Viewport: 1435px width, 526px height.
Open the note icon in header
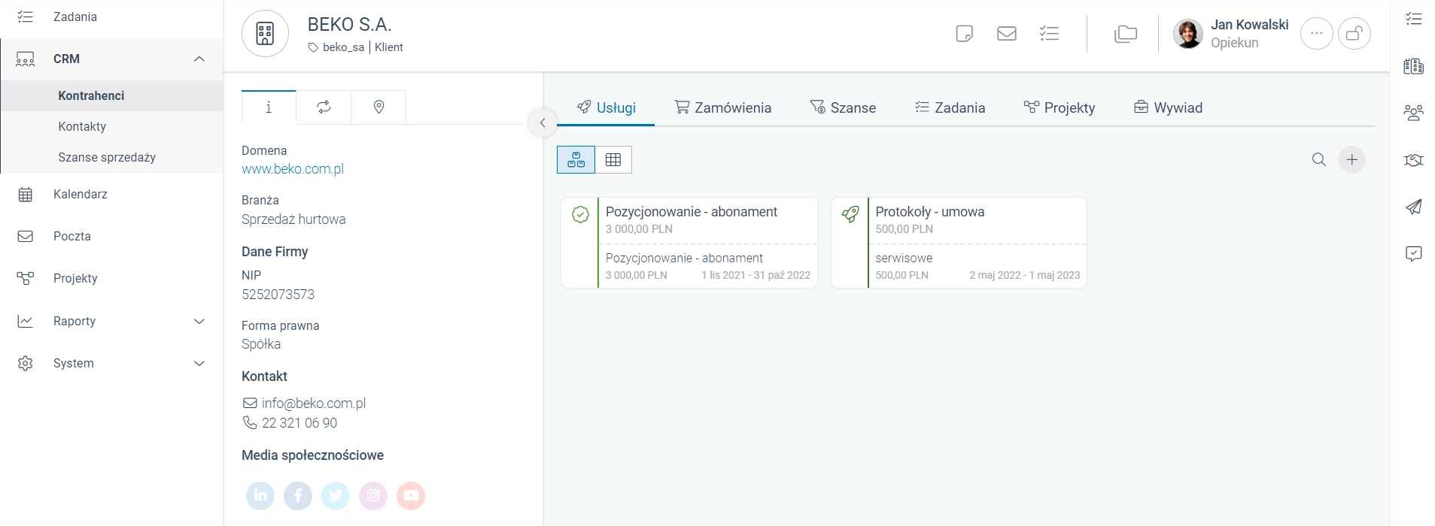click(964, 33)
